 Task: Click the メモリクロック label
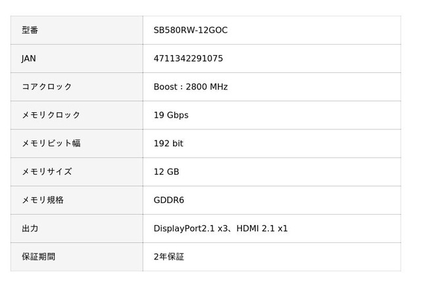(51, 115)
